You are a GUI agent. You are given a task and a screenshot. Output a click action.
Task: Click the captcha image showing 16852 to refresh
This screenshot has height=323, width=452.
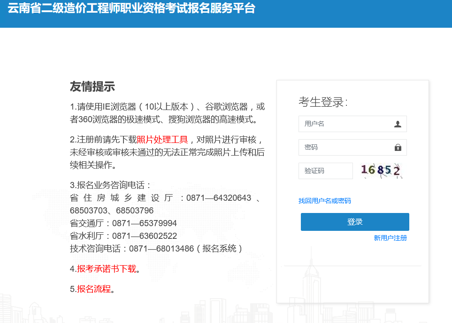coord(381,170)
